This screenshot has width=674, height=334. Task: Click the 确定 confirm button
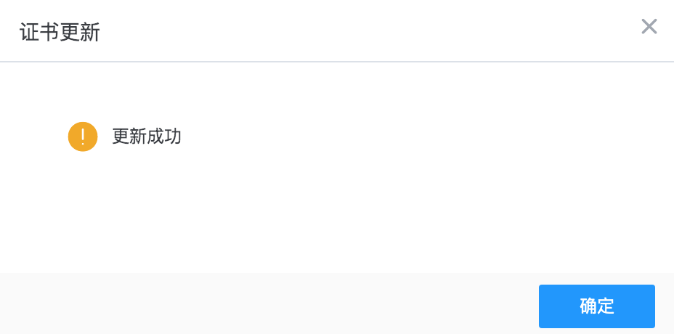[x=596, y=306]
